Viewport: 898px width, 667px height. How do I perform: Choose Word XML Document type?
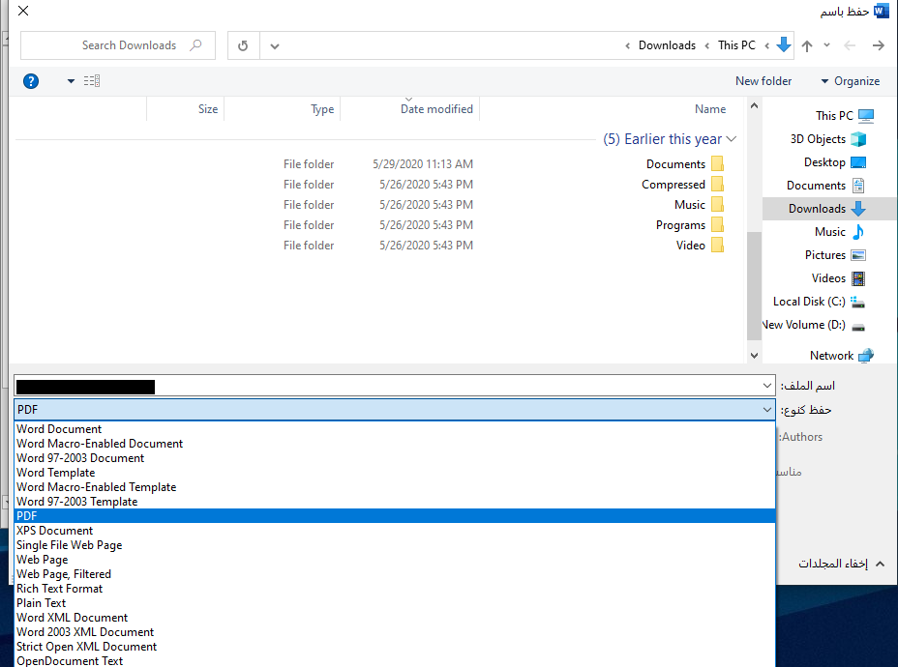[395, 618]
